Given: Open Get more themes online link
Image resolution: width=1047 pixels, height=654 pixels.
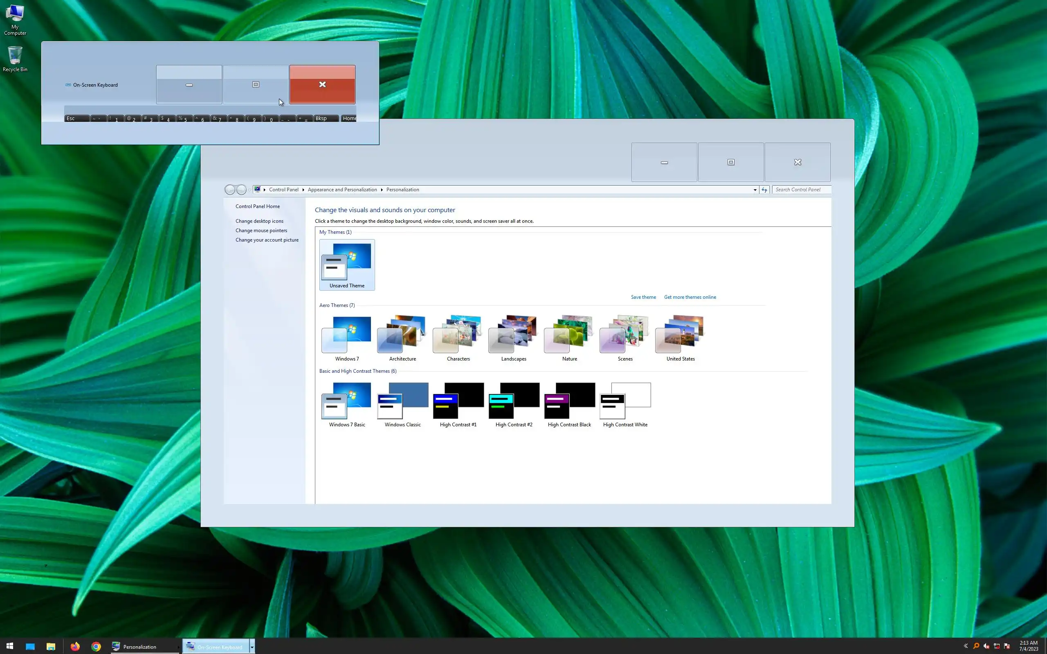Looking at the screenshot, I should (690, 297).
